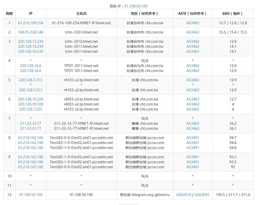
Task: Click the AS号 column header
Action: point(193,14)
